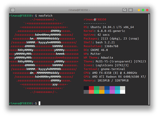
Task: Click the 'Memory: 1015MiB / 32079MiB' line
Action: click(106, 80)
